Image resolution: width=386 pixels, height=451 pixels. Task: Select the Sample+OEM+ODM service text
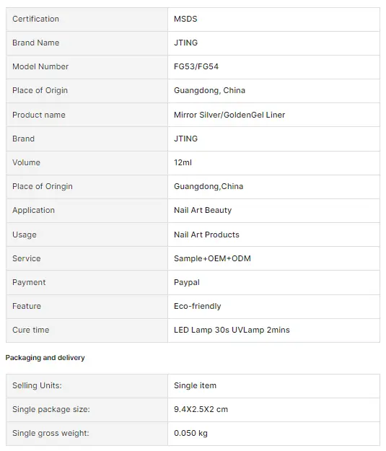[212, 258]
